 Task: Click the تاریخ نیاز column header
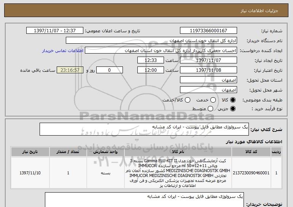pyautogui.click(x=30, y=152)
